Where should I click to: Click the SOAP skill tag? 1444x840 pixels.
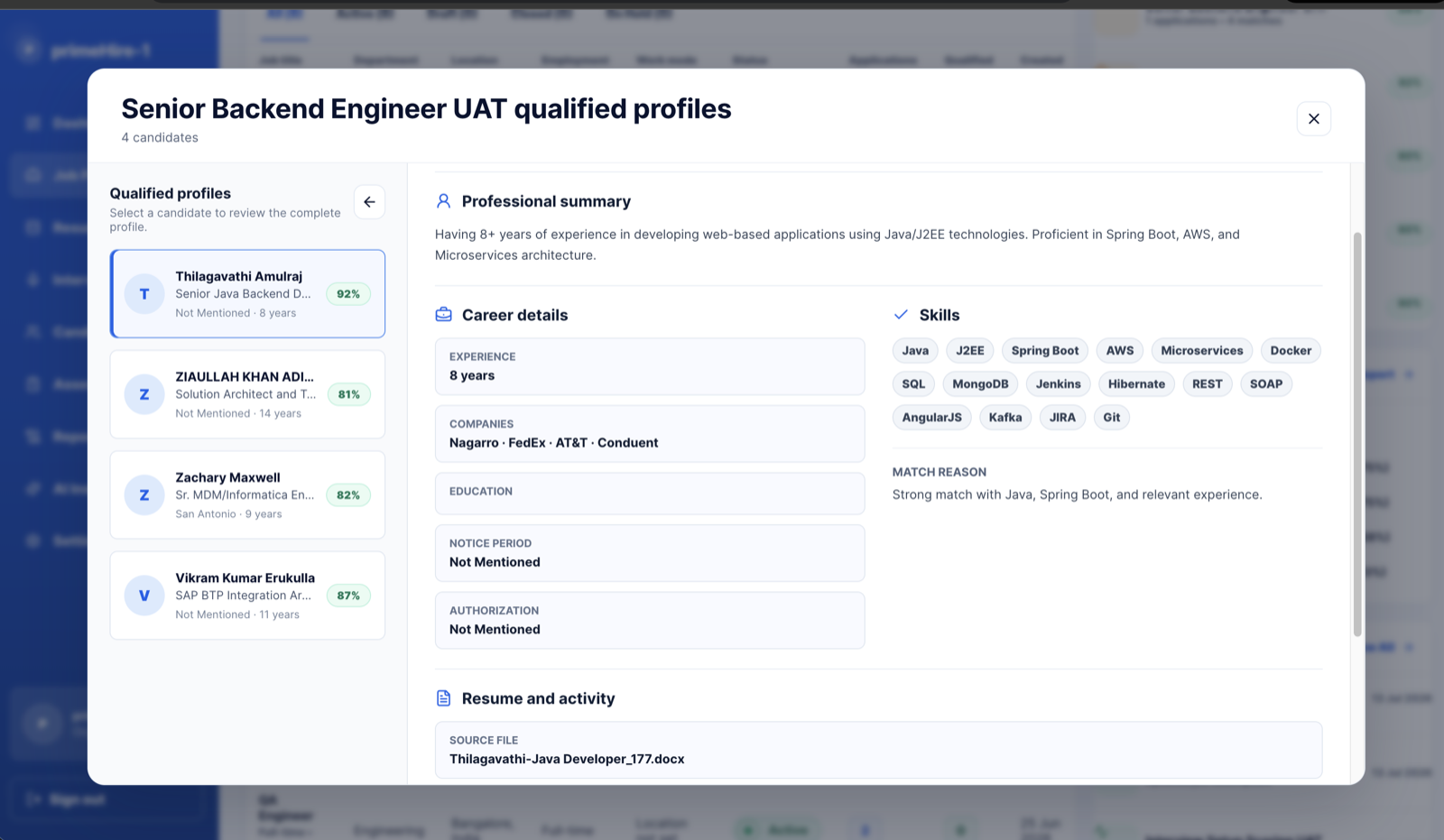[1266, 384]
